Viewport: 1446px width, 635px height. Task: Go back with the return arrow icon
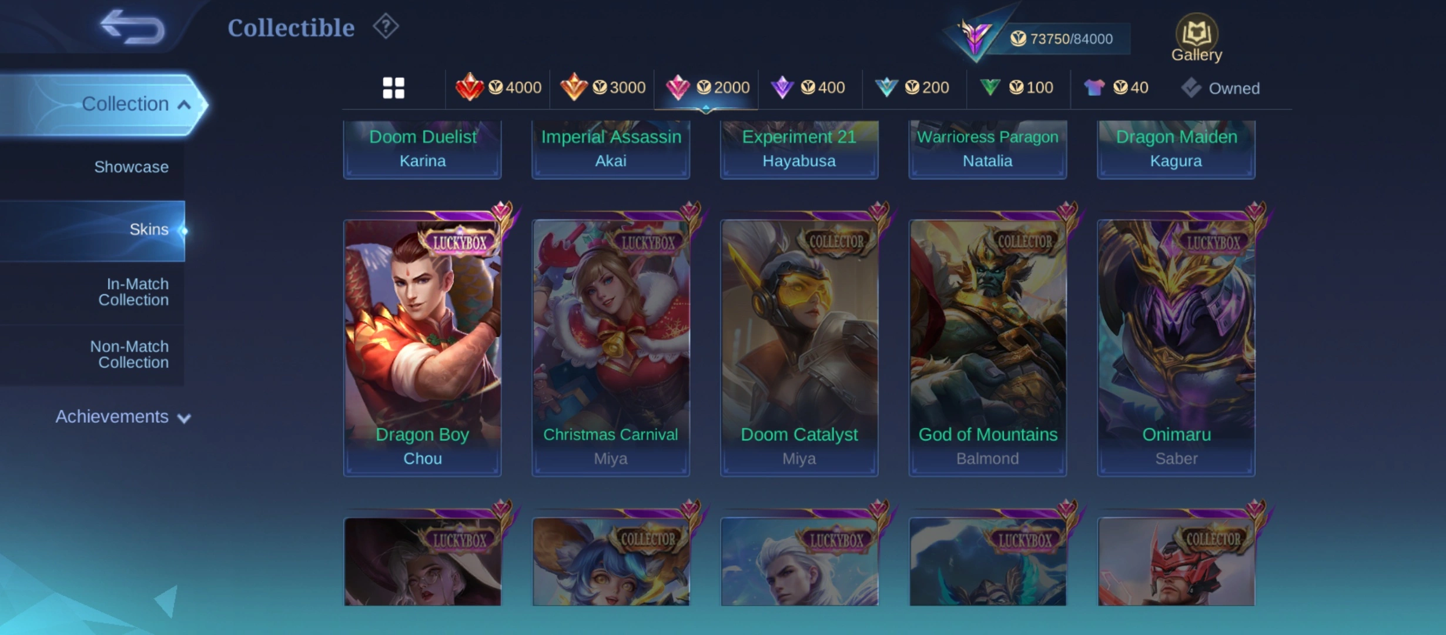click(x=133, y=27)
